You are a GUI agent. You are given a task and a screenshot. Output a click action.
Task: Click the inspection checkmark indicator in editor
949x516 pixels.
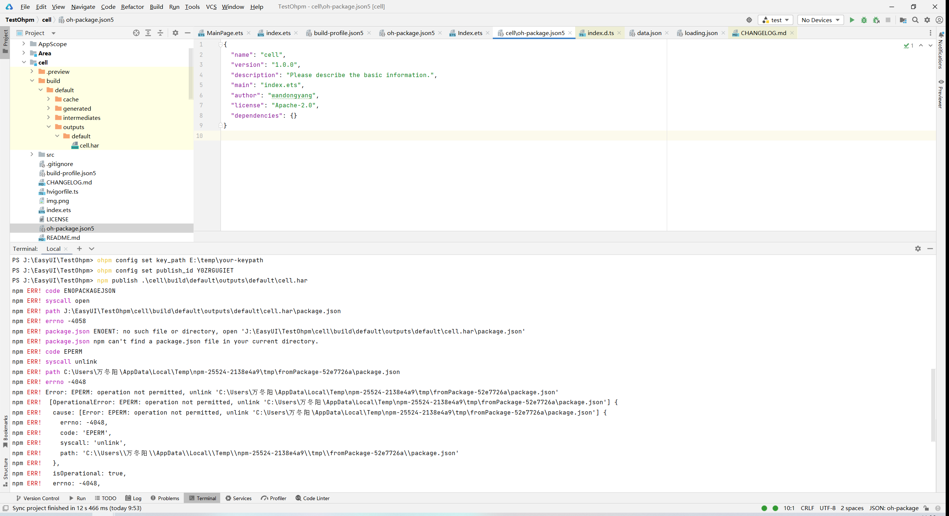coord(909,46)
